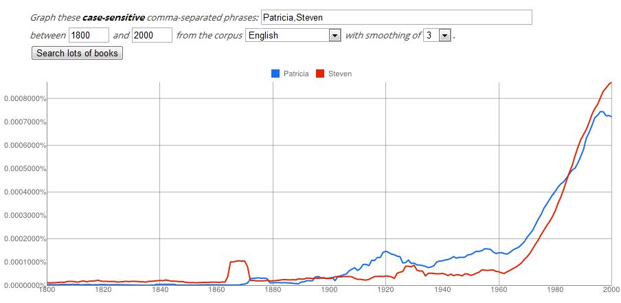Click the red Steven legend swatch
621x303 pixels.
coord(320,74)
